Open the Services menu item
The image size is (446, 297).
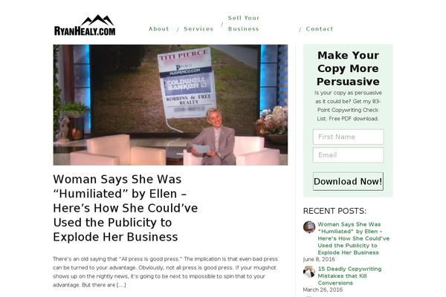point(198,29)
